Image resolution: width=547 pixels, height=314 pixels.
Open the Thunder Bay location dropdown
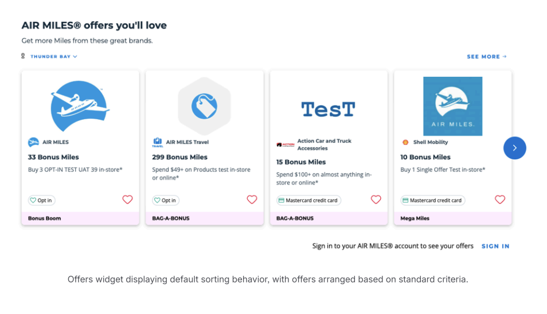[x=54, y=57]
